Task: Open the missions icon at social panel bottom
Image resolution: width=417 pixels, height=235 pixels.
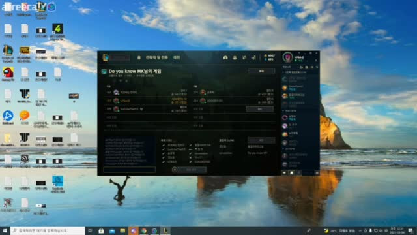Action: 292,172
